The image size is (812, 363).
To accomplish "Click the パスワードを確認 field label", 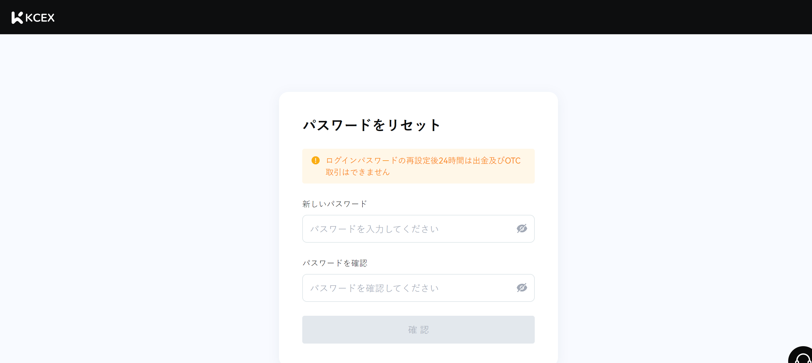I will [335, 263].
